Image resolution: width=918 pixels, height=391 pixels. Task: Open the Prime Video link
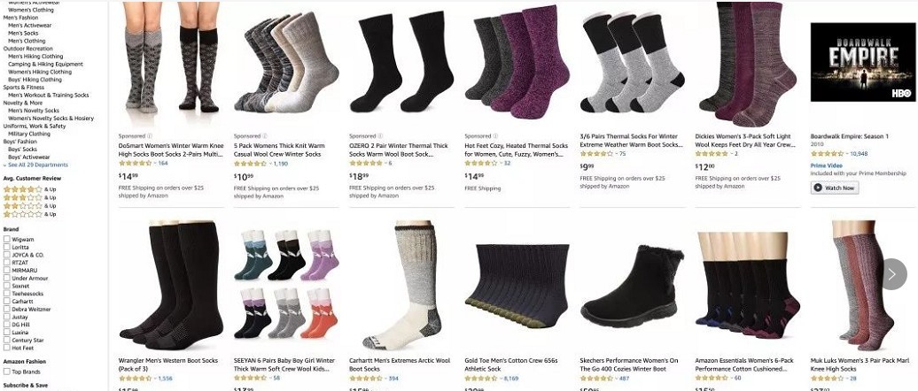point(826,165)
